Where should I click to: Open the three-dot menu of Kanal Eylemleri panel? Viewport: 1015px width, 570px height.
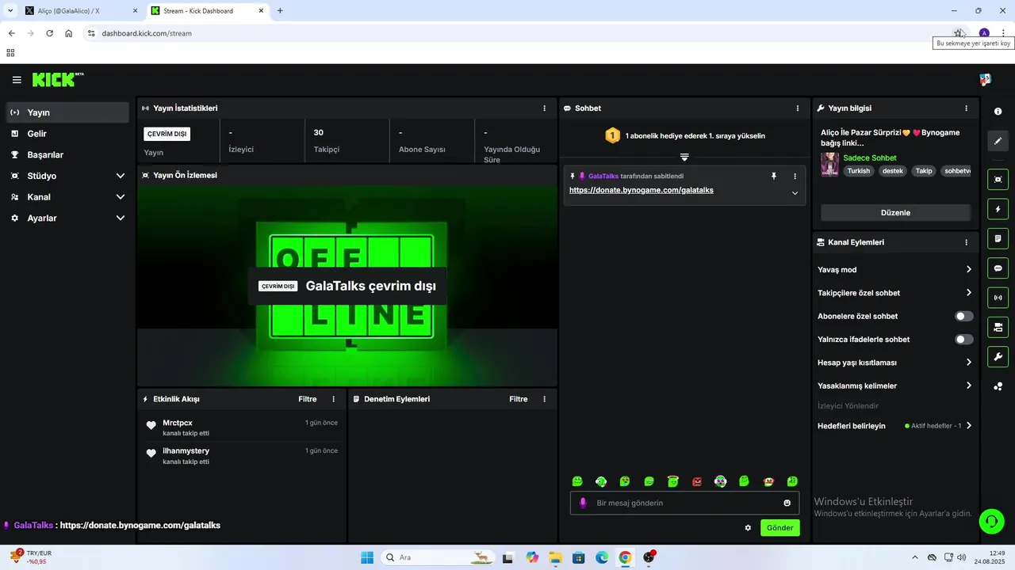coord(966,242)
